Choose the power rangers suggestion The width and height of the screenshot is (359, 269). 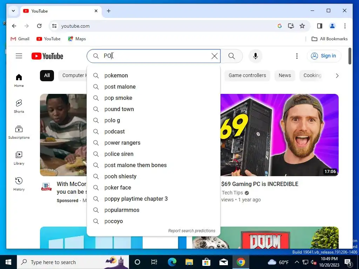[x=154, y=143]
